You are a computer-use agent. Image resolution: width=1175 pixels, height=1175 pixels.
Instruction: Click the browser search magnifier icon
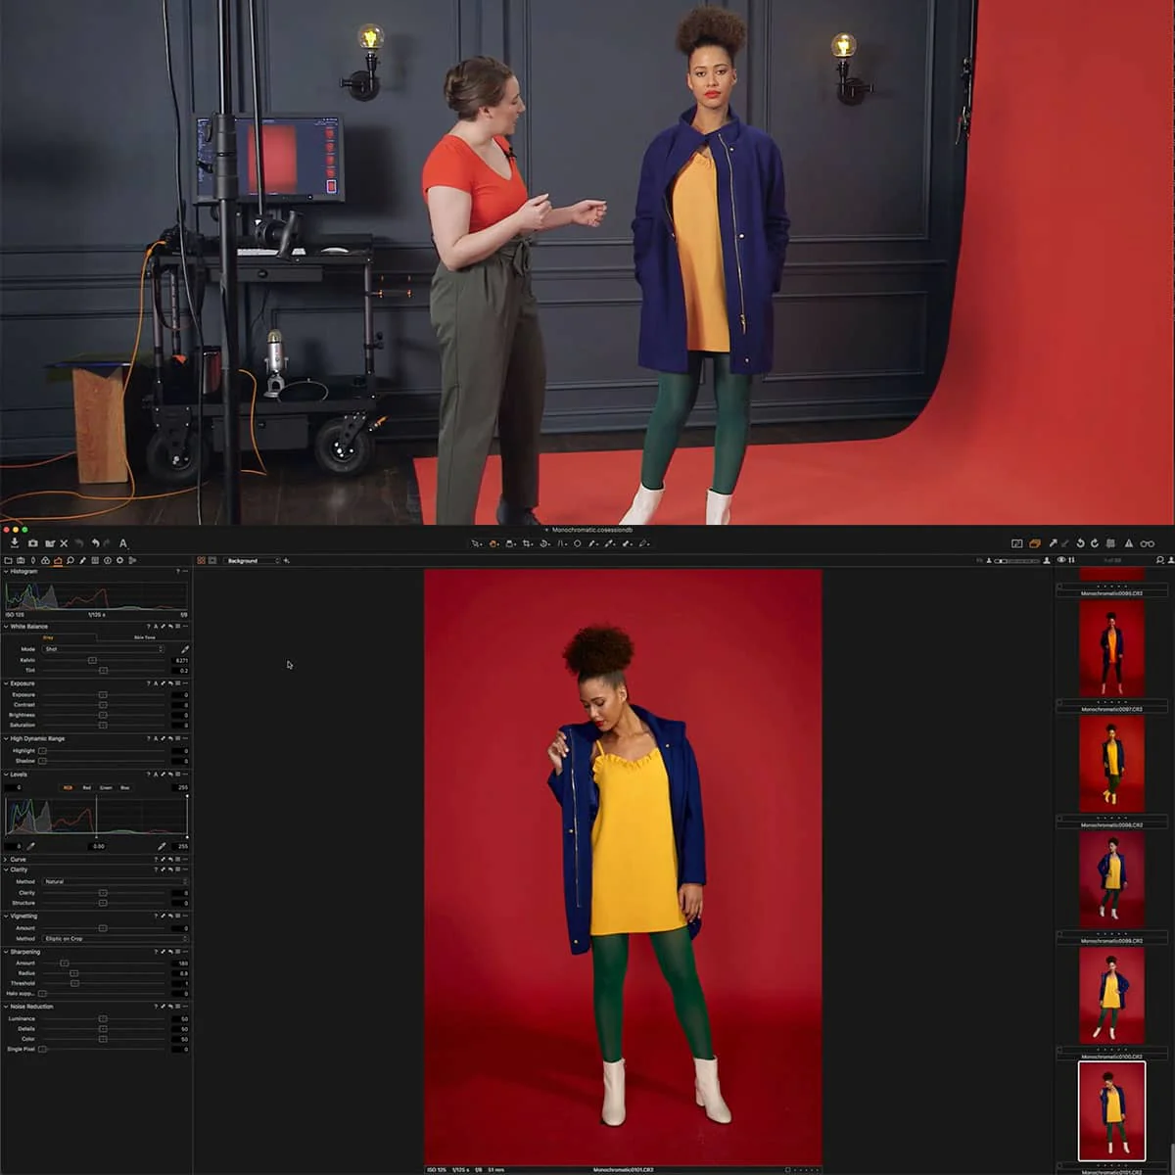coord(1159,560)
